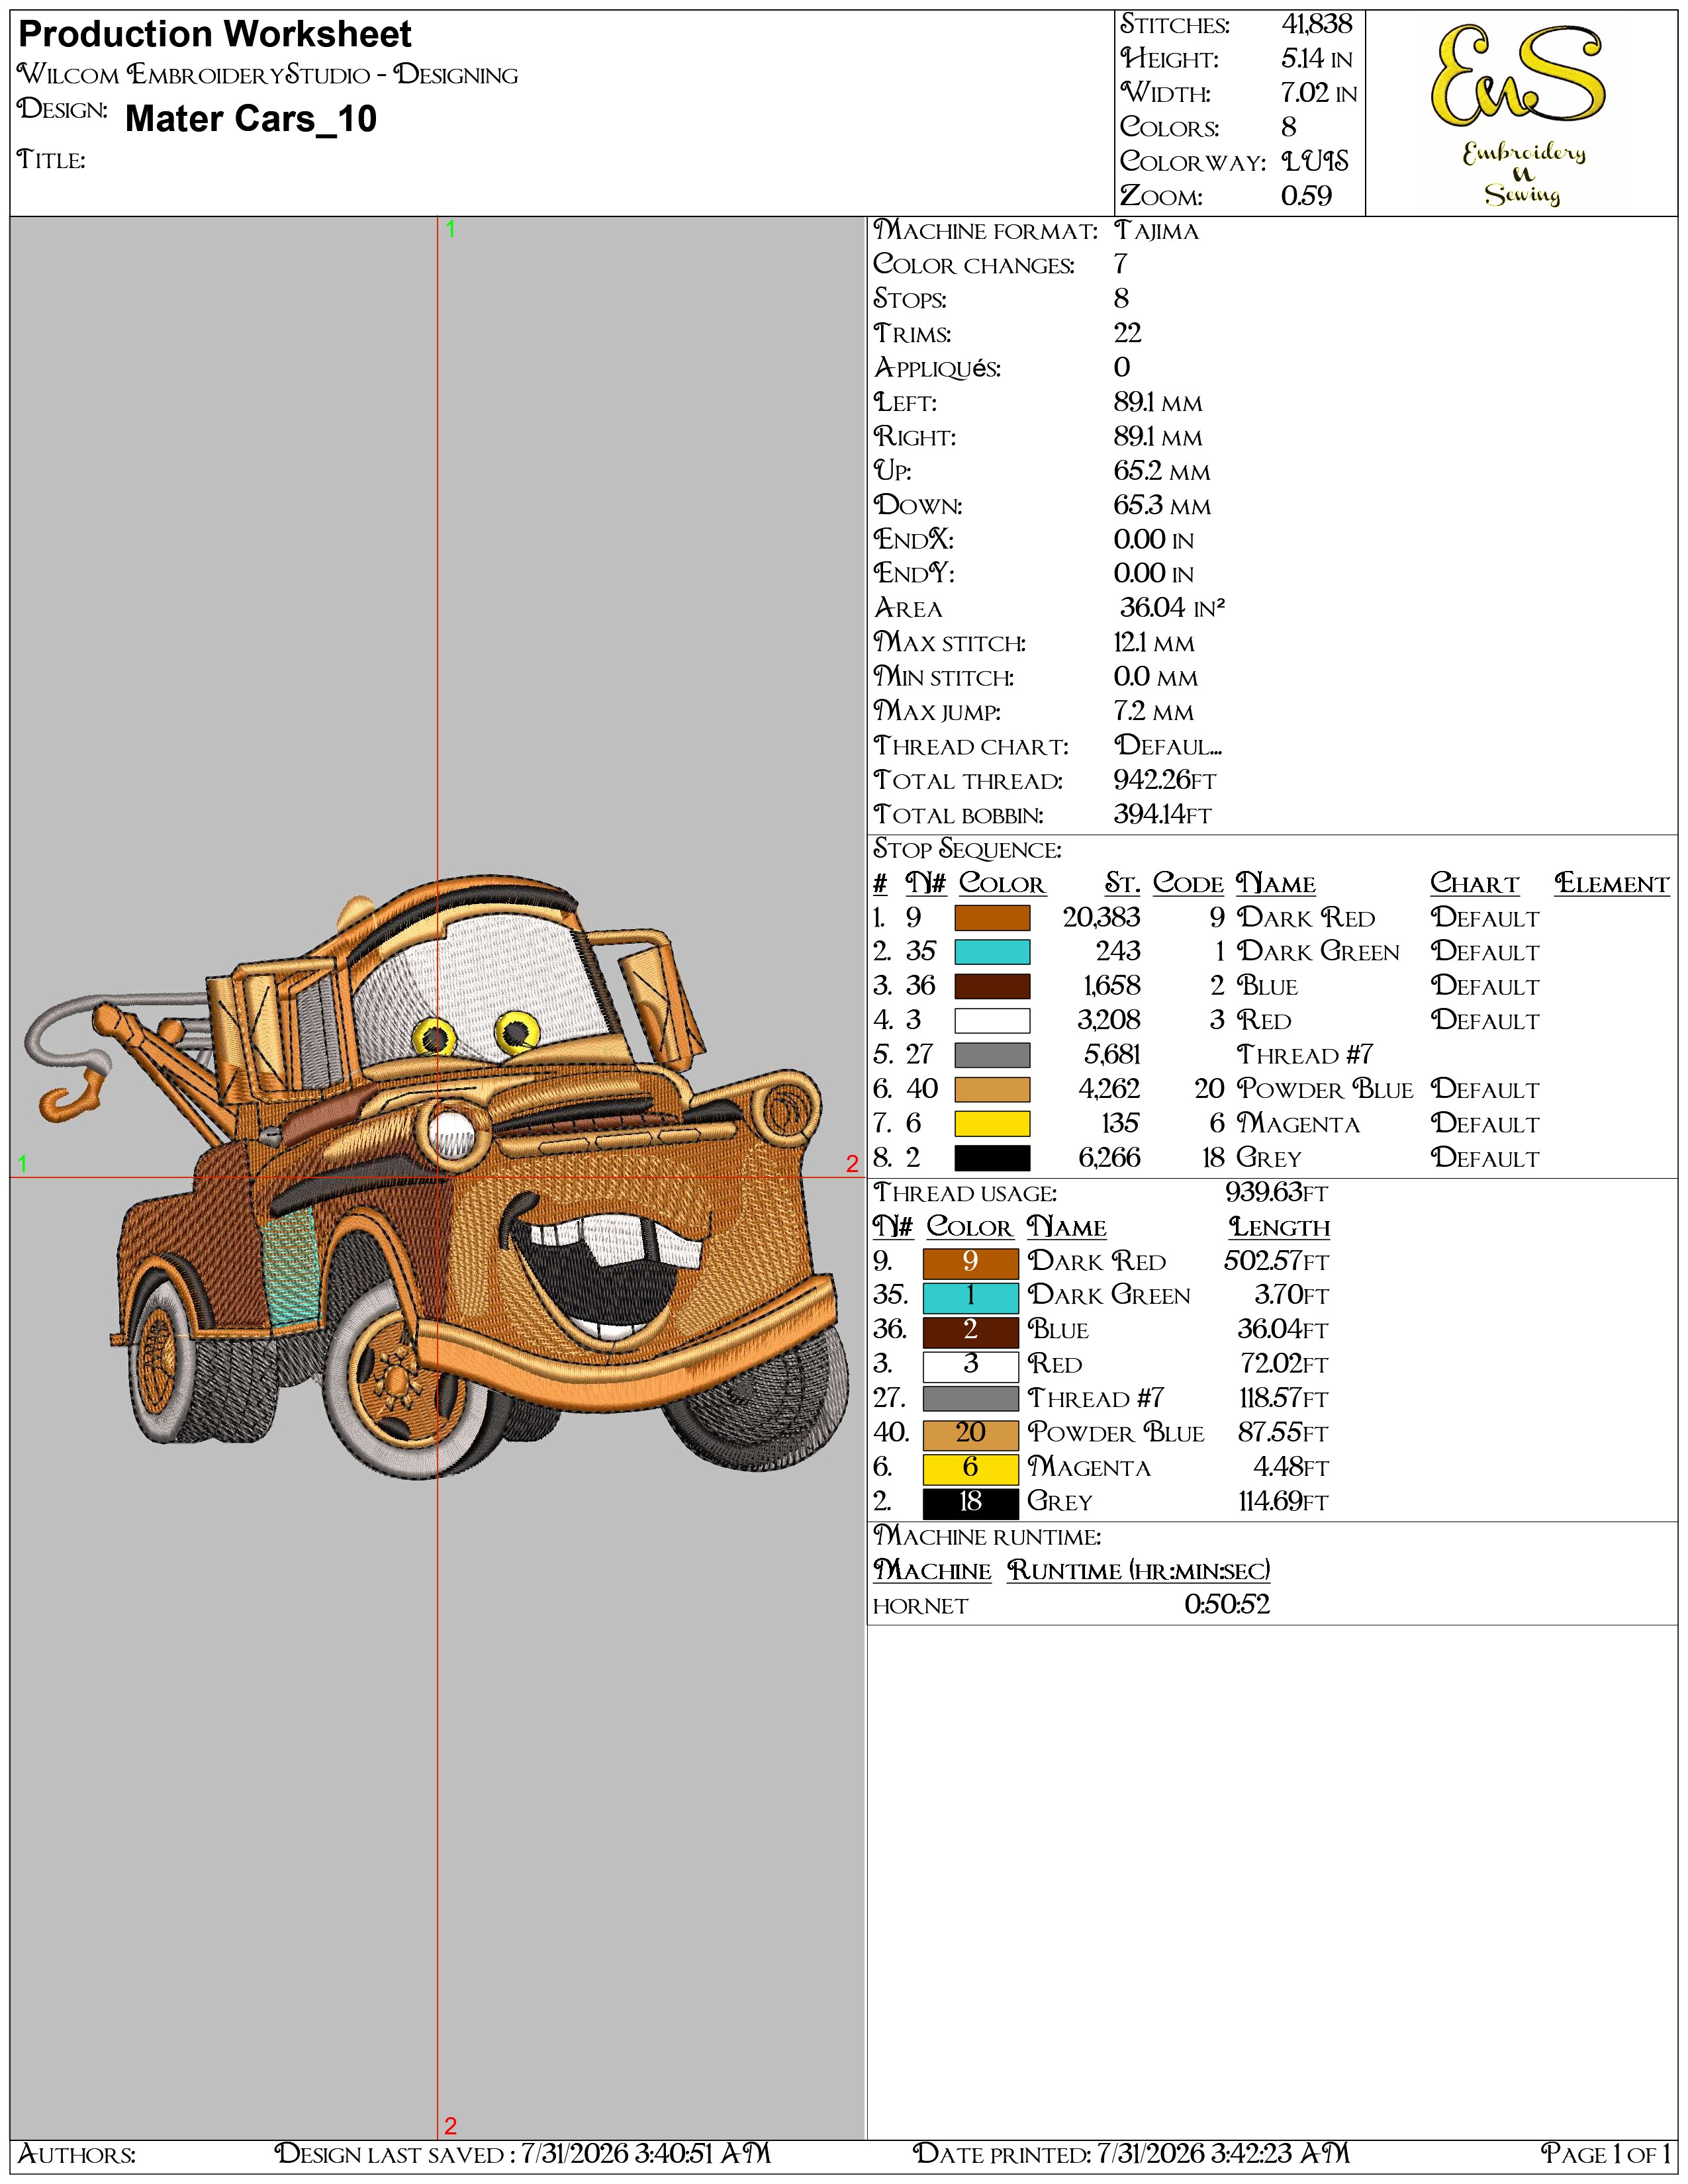Select the gray swatch in stop sequence row 5

991,1054
